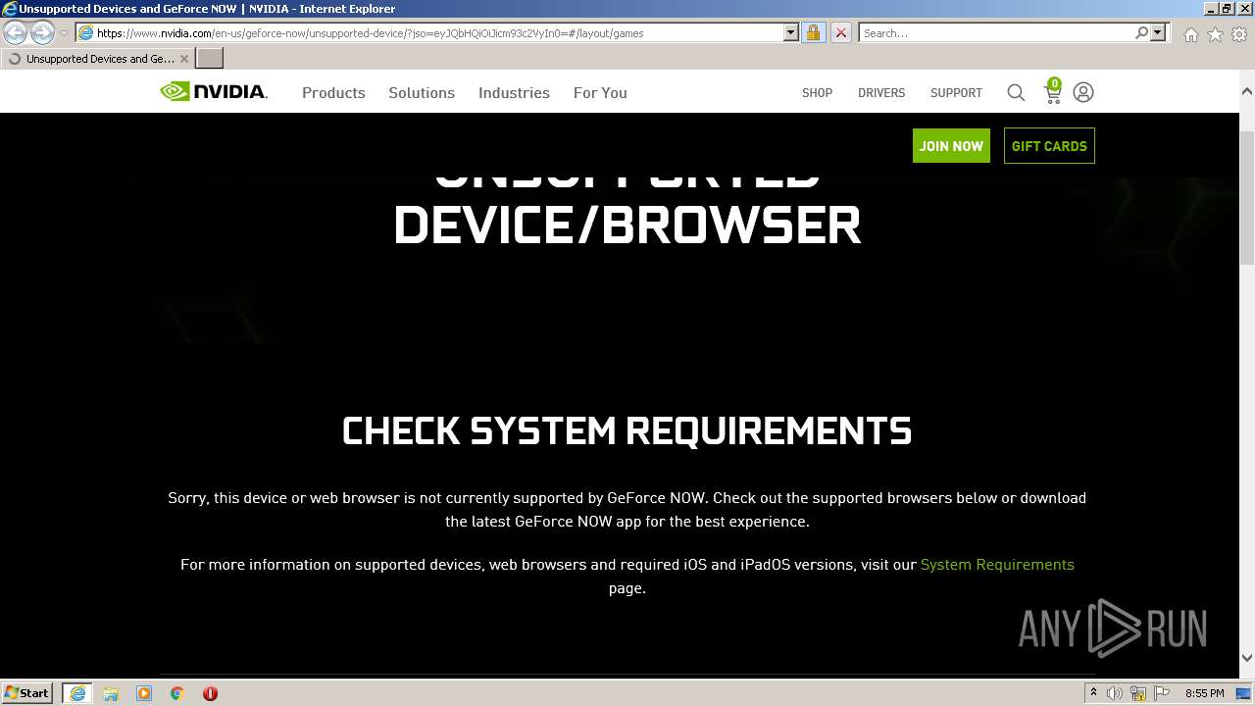Click the search magnifier in IE search box

point(1141,32)
